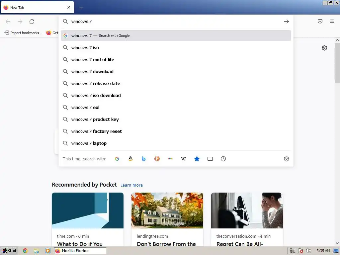Click Import bookmarks toolbar item

pos(23,33)
